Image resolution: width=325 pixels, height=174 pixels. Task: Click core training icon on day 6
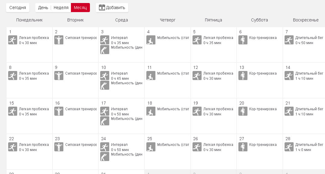tap(243, 40)
